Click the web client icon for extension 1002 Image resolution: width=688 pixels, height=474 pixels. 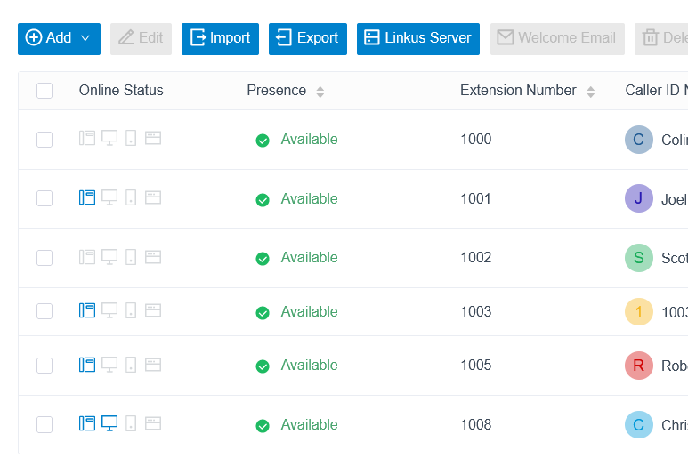(153, 257)
